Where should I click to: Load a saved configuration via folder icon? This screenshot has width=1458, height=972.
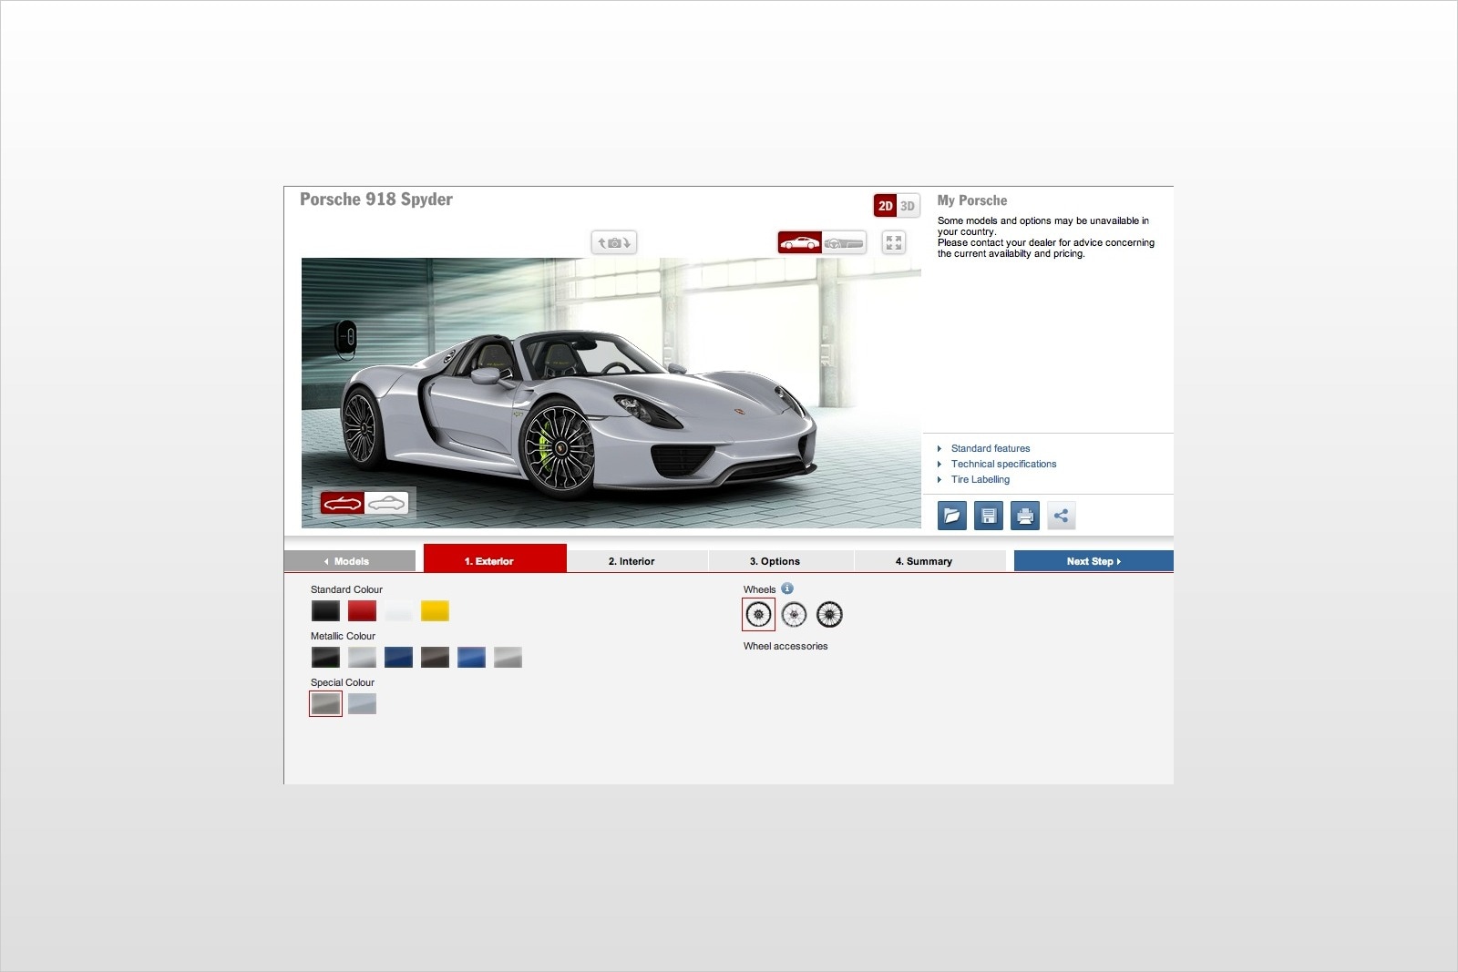952,516
